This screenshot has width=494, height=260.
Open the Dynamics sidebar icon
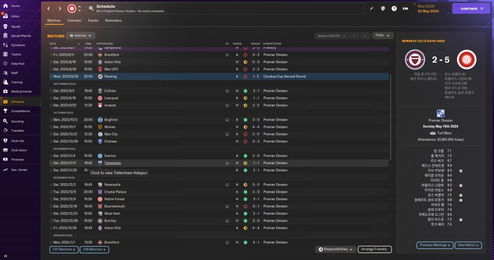click(x=5, y=45)
